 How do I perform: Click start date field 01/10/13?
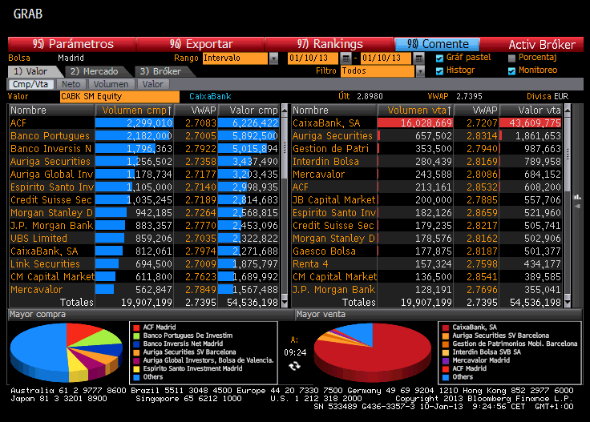coord(313,58)
